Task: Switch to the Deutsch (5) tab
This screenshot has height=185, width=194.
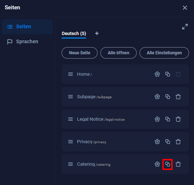Action: pos(74,34)
